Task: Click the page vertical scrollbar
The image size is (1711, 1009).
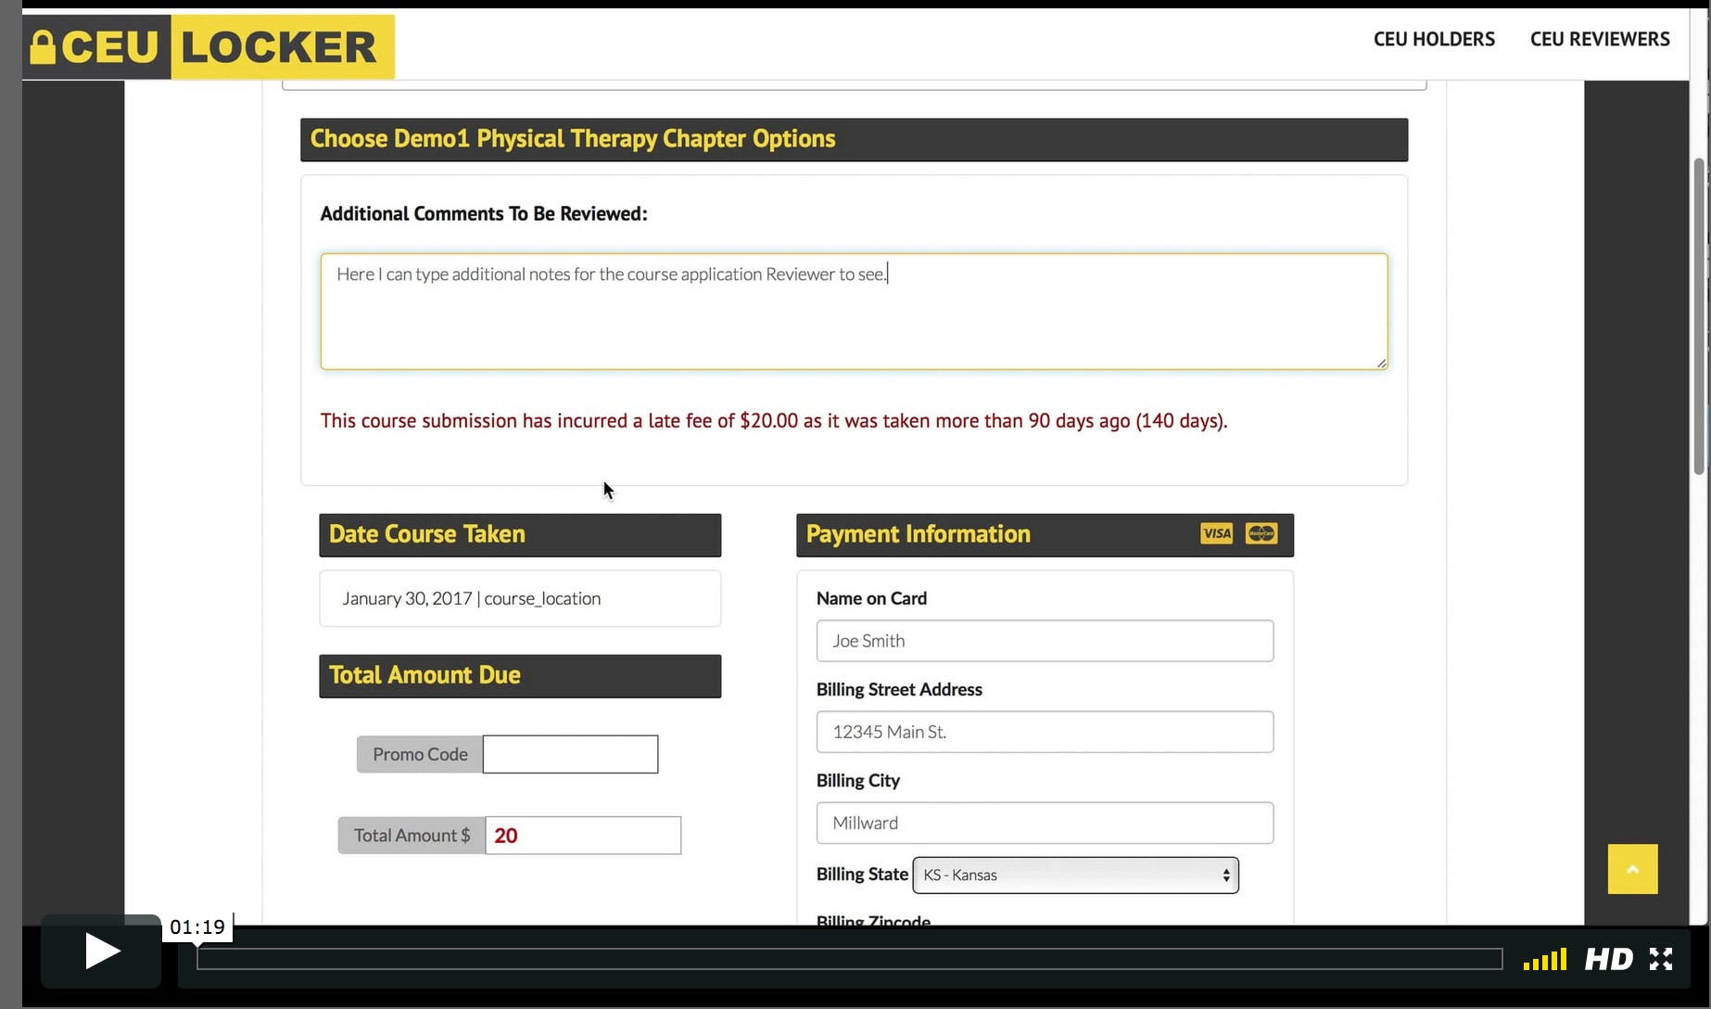Action: (x=1699, y=315)
